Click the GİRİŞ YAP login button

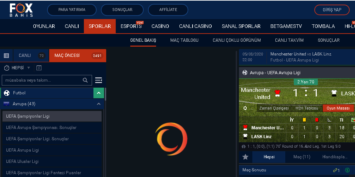click(x=332, y=10)
